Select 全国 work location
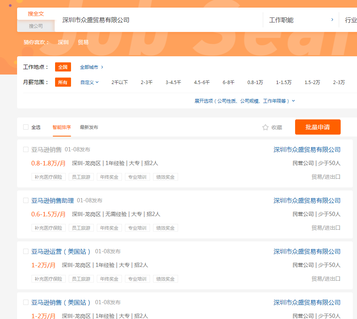Viewport: 357px width, 319px height. click(63, 67)
